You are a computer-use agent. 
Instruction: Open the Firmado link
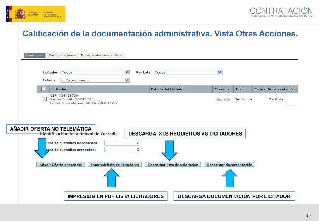click(223, 99)
